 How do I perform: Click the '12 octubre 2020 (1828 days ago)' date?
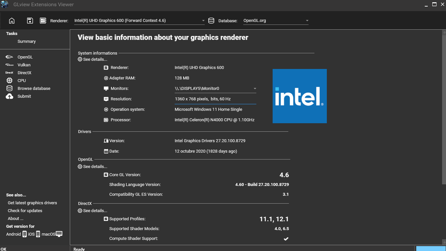[x=206, y=151]
